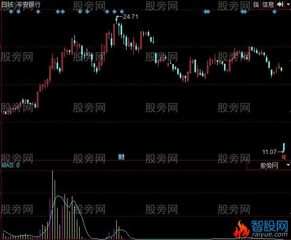Click the MAS: 0 indicator readout
This screenshot has height=240, width=291.
tap(10, 165)
